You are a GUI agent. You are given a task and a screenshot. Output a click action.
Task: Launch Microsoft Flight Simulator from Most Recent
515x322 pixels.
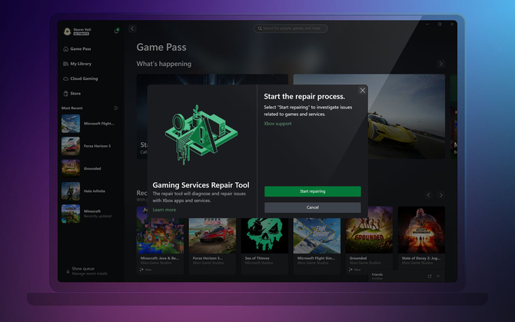pos(90,124)
